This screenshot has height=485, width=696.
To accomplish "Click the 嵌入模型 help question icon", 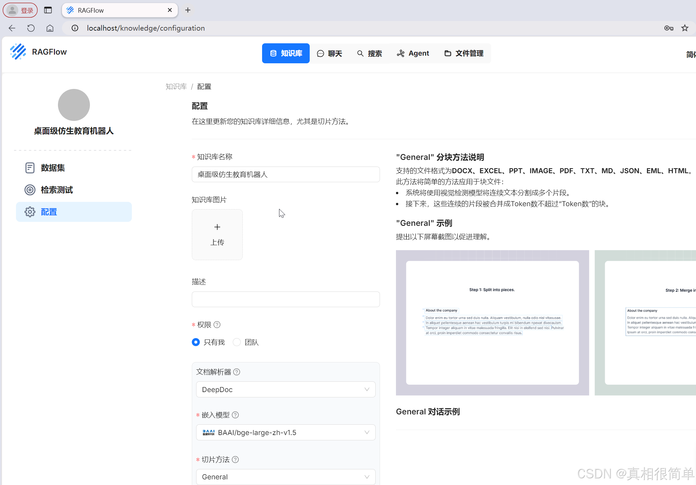I will pyautogui.click(x=235, y=415).
